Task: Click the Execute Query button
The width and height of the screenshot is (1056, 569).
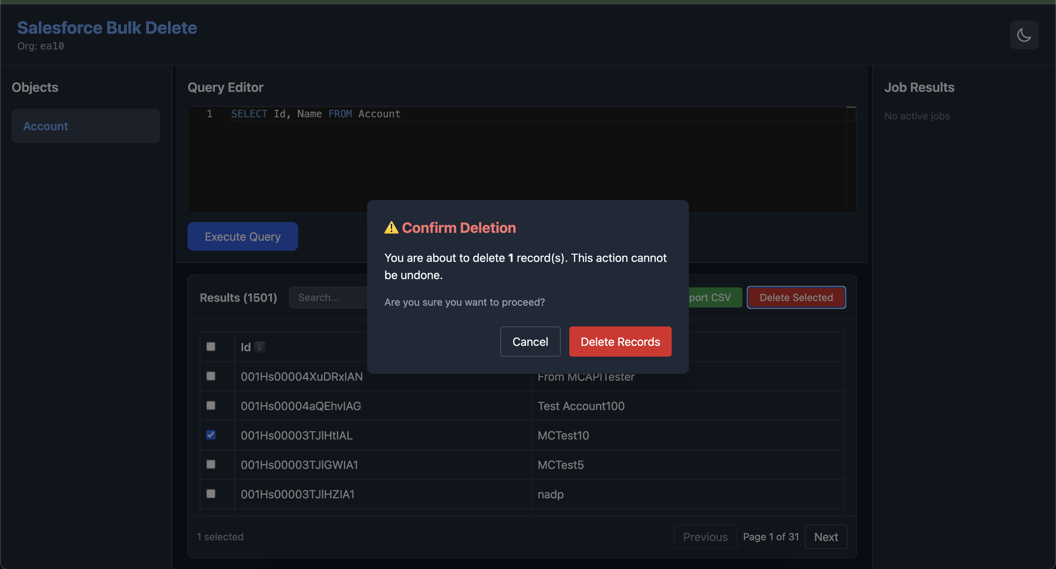Action: [x=242, y=236]
